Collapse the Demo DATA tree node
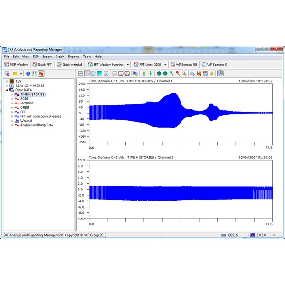Image resolution: width=285 pixels, height=285 pixels. pos(7,90)
